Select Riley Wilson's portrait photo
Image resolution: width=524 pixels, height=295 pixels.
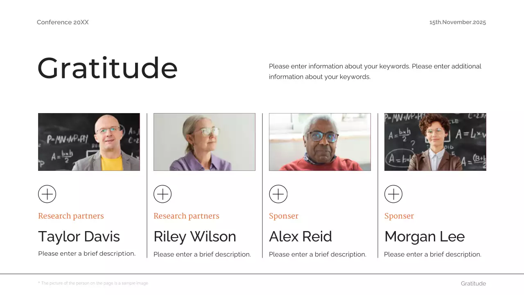click(x=204, y=142)
